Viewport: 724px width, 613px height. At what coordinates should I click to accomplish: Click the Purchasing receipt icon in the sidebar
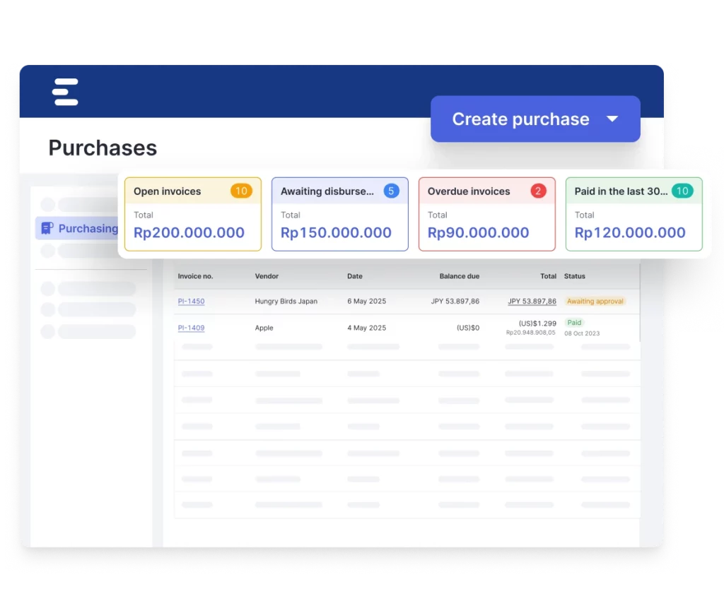(47, 228)
